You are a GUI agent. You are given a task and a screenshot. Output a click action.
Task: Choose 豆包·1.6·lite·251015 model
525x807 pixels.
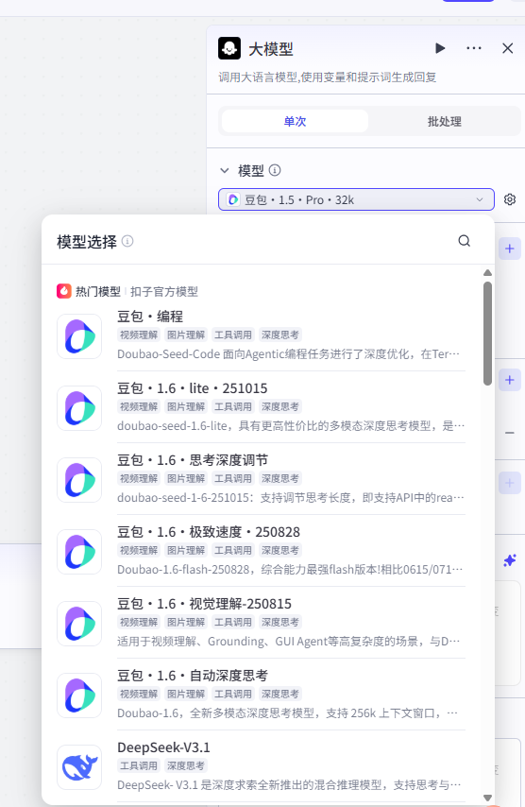pos(261,407)
